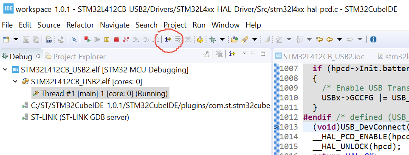Collapse the STM32 MCU Debugging launch node
Screen dimensions: 409x155
5,70
